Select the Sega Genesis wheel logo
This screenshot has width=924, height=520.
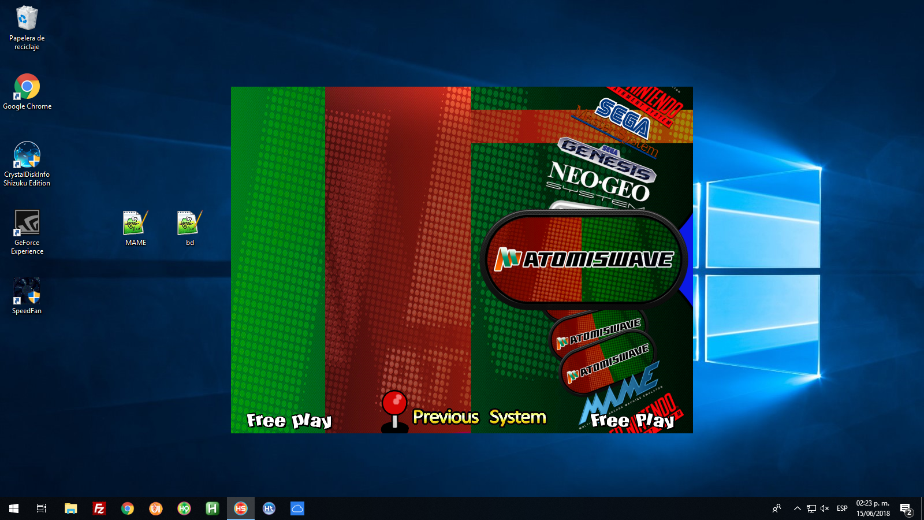click(606, 159)
